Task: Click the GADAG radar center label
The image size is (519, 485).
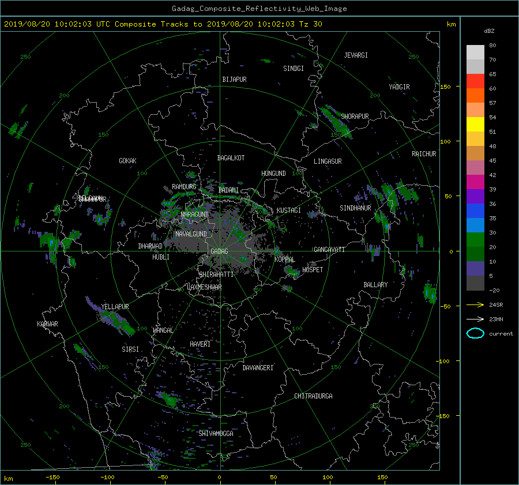Action: (x=219, y=251)
